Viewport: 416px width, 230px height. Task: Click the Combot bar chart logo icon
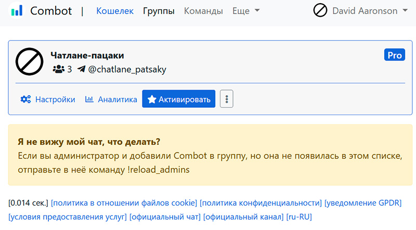point(17,10)
